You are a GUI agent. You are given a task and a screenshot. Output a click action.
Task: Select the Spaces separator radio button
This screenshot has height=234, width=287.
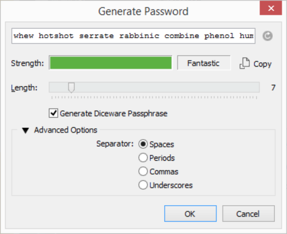pos(143,144)
